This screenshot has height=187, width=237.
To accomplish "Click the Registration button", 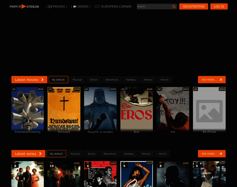I will coord(194,7).
